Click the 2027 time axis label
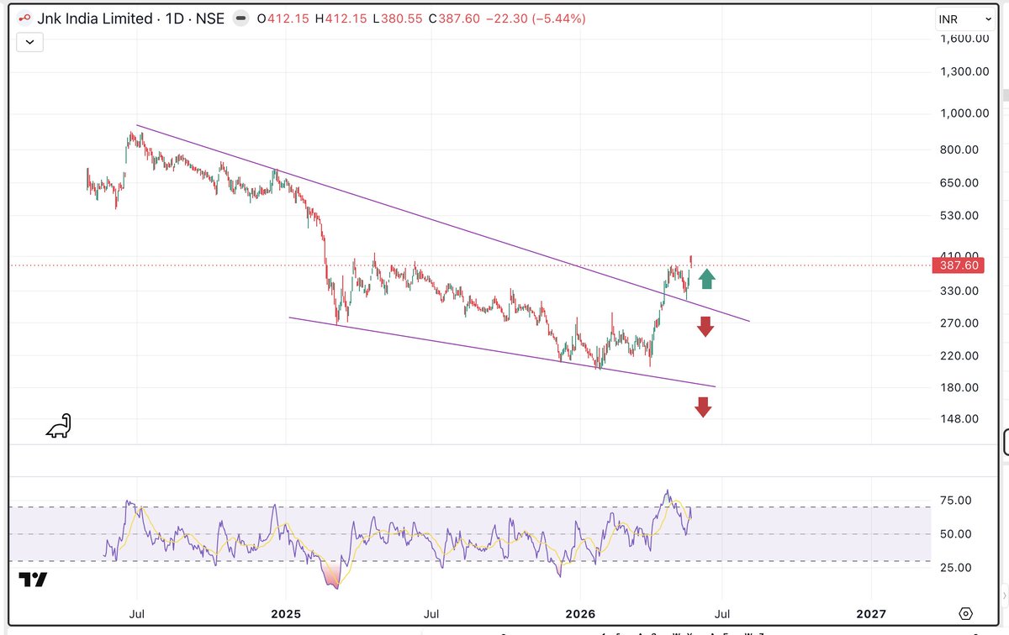The width and height of the screenshot is (1009, 635). click(x=872, y=614)
